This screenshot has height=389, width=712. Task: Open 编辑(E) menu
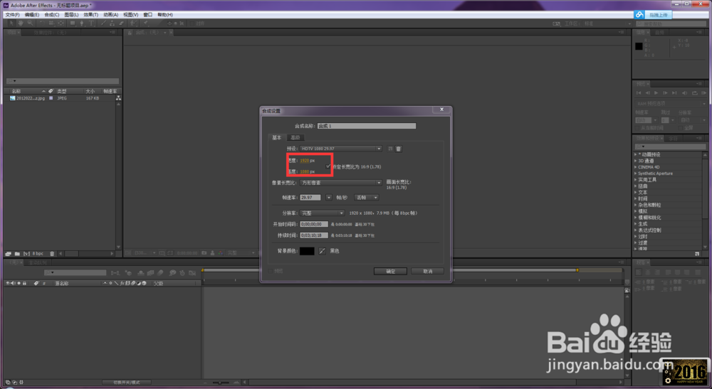coord(32,15)
